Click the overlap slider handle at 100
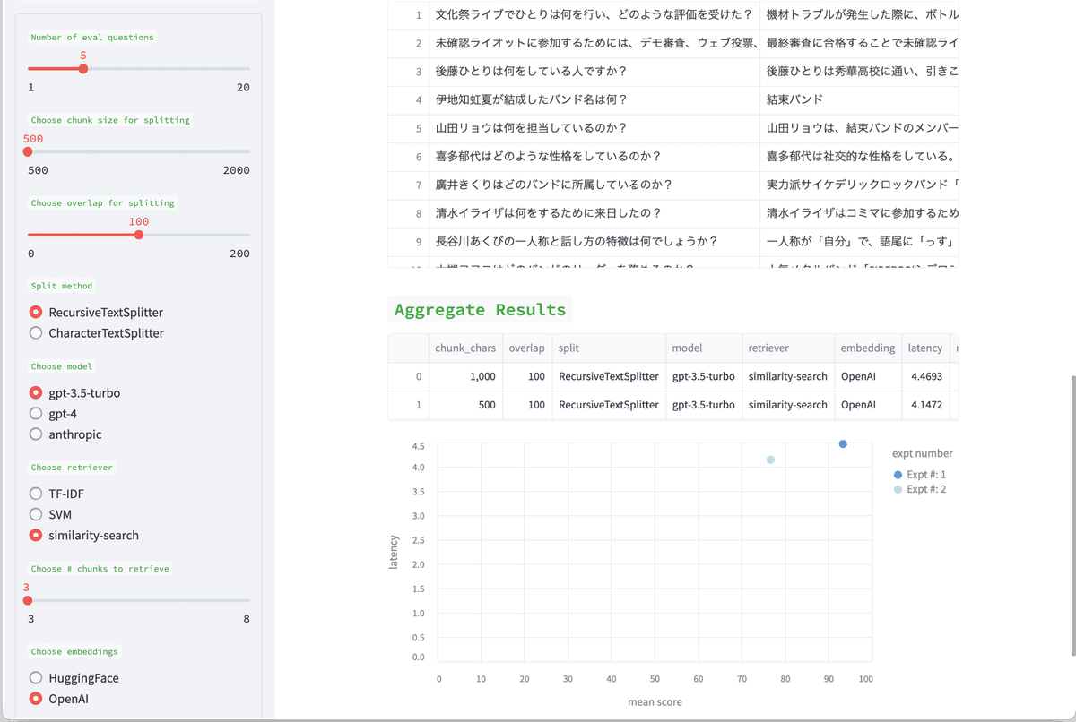The image size is (1076, 722). (138, 235)
